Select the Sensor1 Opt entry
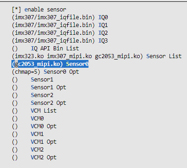Viewport: 187px width, 168px height. click(39, 87)
